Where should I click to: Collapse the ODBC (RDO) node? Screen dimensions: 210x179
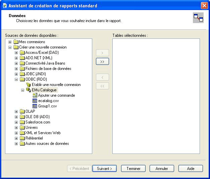click(x=16, y=79)
